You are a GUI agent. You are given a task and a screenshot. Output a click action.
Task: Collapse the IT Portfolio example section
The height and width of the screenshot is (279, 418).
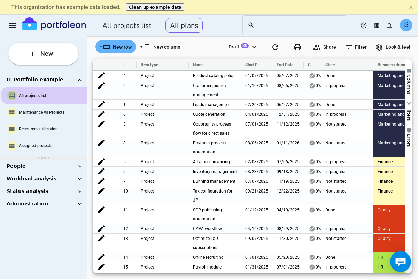pyautogui.click(x=80, y=80)
